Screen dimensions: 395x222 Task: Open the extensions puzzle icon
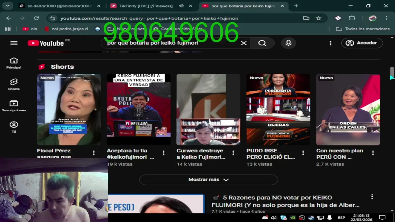coord(352,18)
